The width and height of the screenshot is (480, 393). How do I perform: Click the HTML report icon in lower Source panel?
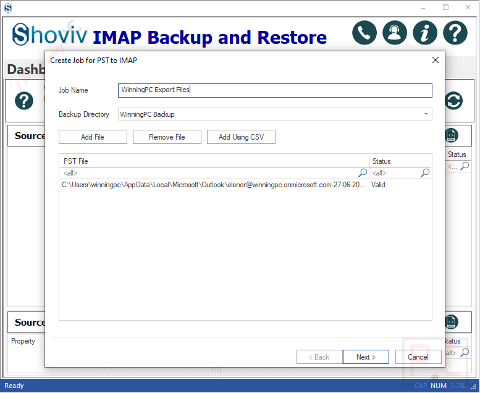[x=451, y=322]
